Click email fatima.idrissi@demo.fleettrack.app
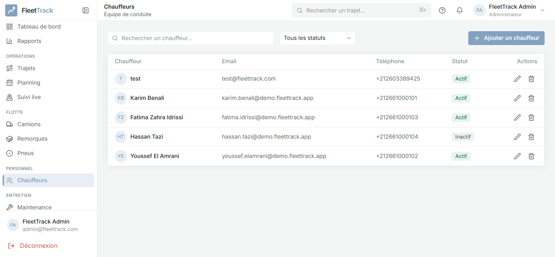The width and height of the screenshot is (555, 257). (268, 118)
